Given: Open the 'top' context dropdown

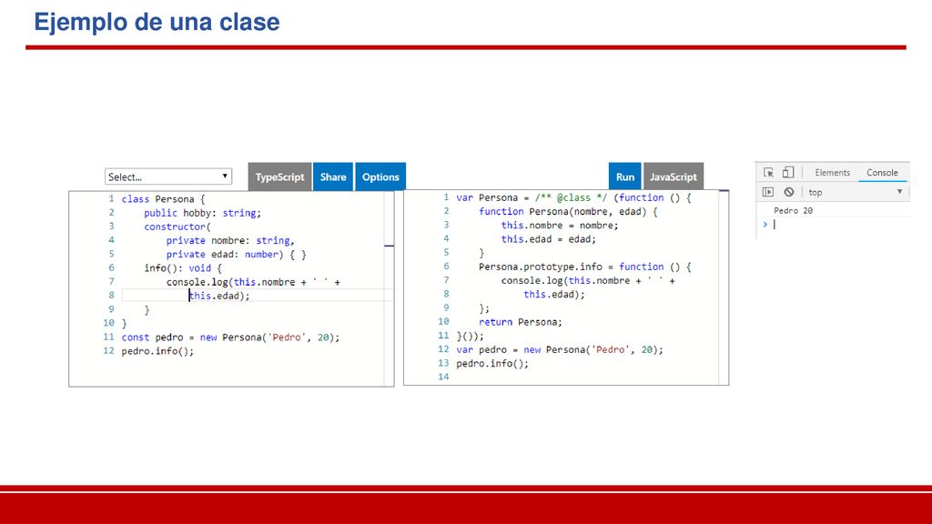Looking at the screenshot, I should (856, 192).
